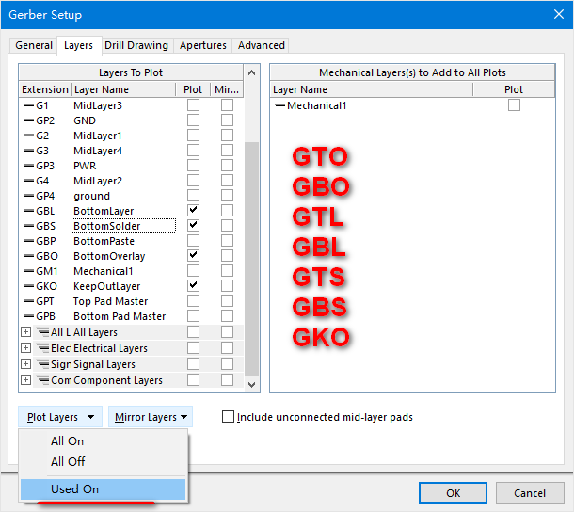This screenshot has width=574, height=512.
Task: Choose Used On from the Plot Layers menu
Action: click(75, 489)
